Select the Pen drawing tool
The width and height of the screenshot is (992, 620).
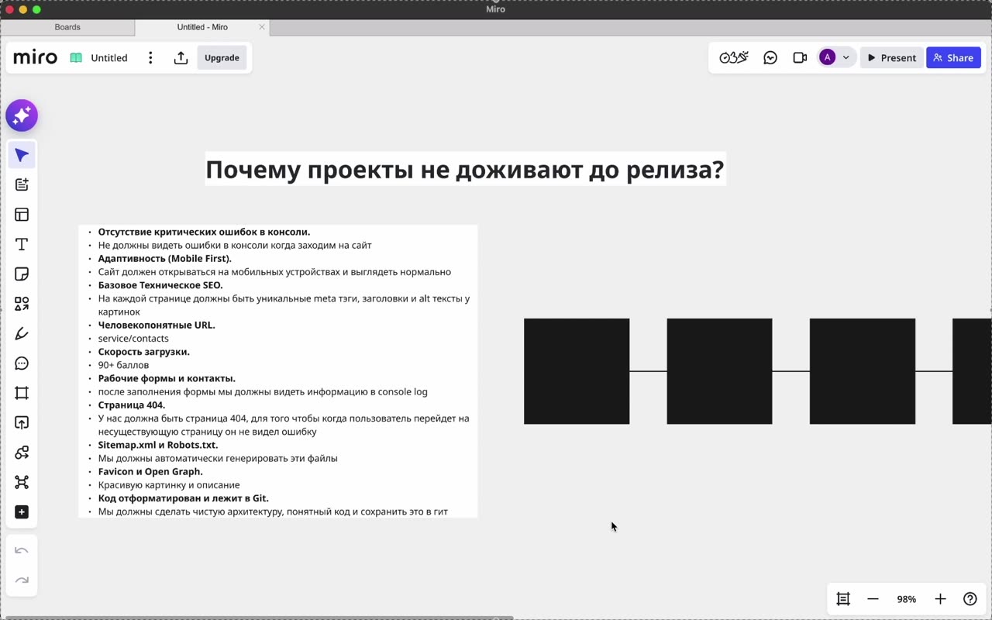tap(22, 334)
